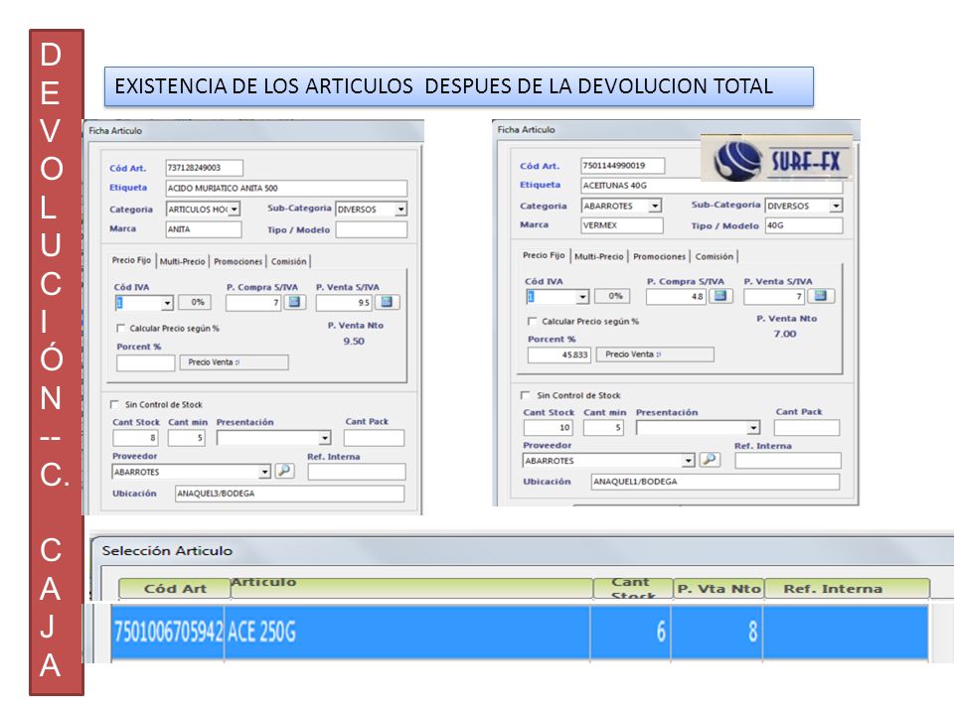Expand Presentación dropdown in right Ficha

(754, 427)
